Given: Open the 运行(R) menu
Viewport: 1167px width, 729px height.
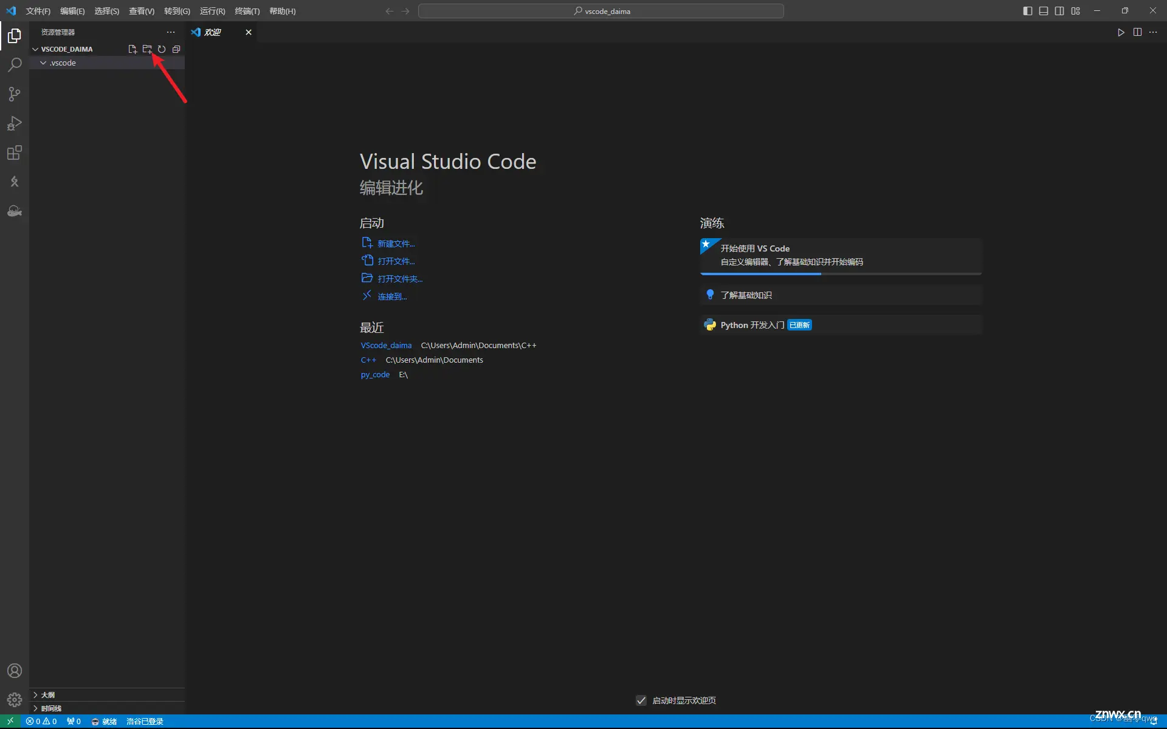Looking at the screenshot, I should coord(212,11).
